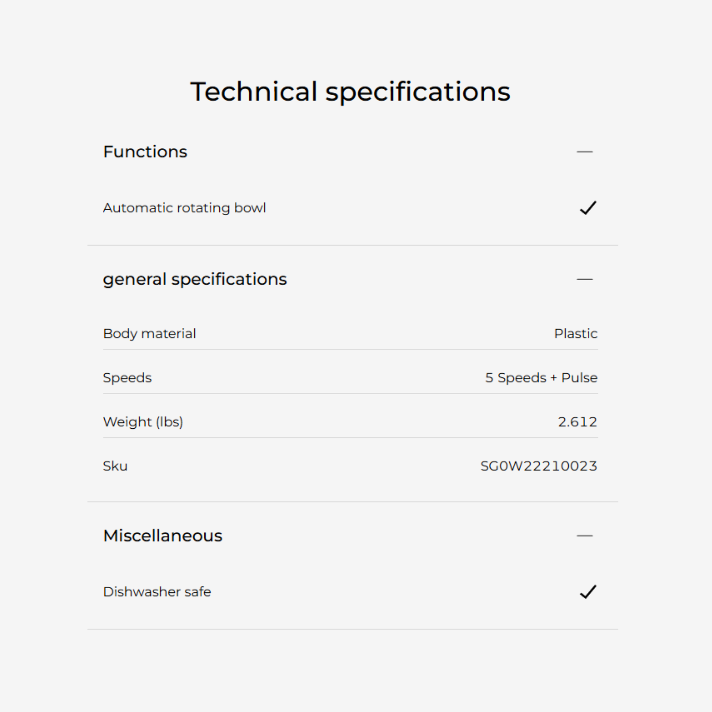Viewport: 712px width, 712px height.
Task: Select the Speeds row label
Action: (x=127, y=378)
